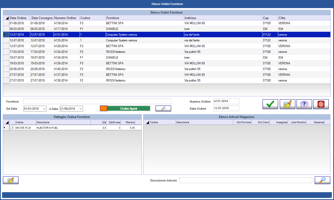Click magnifier search button beside Ordini Aperti

click(x=163, y=109)
